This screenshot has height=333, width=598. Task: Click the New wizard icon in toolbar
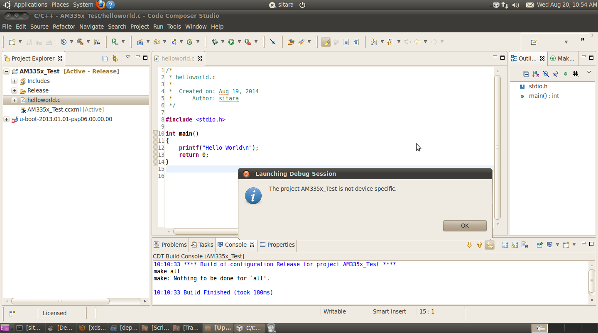pyautogui.click(x=12, y=42)
